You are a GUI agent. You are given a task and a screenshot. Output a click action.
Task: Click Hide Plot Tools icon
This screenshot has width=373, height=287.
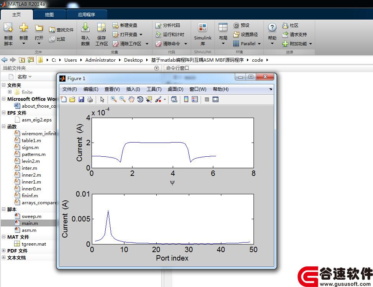pos(207,99)
